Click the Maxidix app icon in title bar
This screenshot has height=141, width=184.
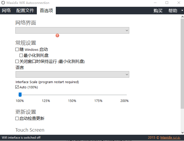[x=3, y=3]
